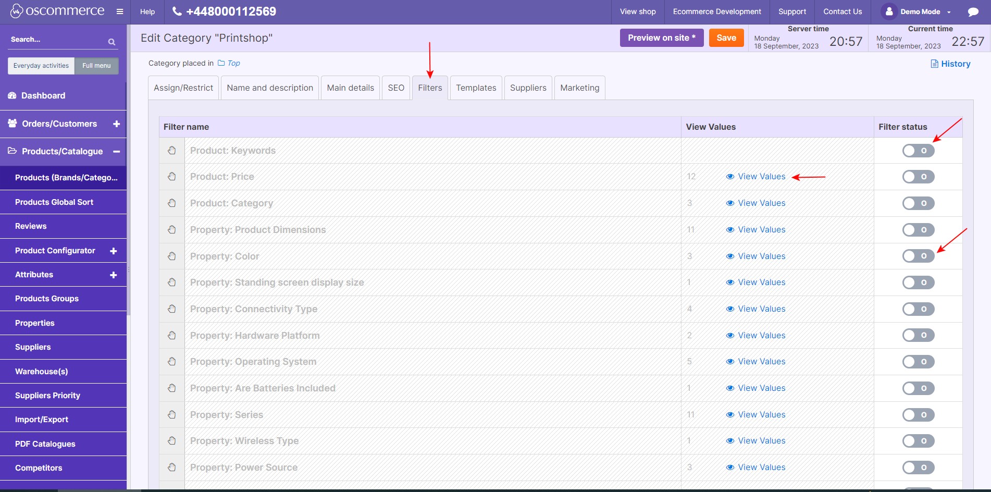
Task: Click the folder icon next to Top
Action: pos(221,63)
